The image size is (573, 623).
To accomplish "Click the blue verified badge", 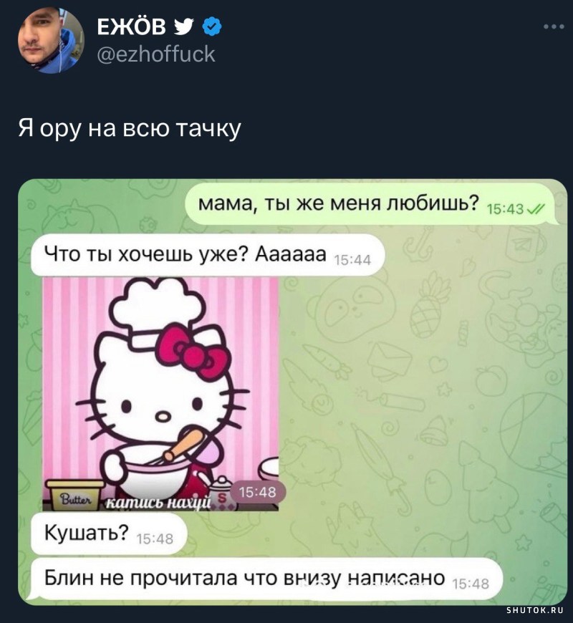I will (212, 27).
